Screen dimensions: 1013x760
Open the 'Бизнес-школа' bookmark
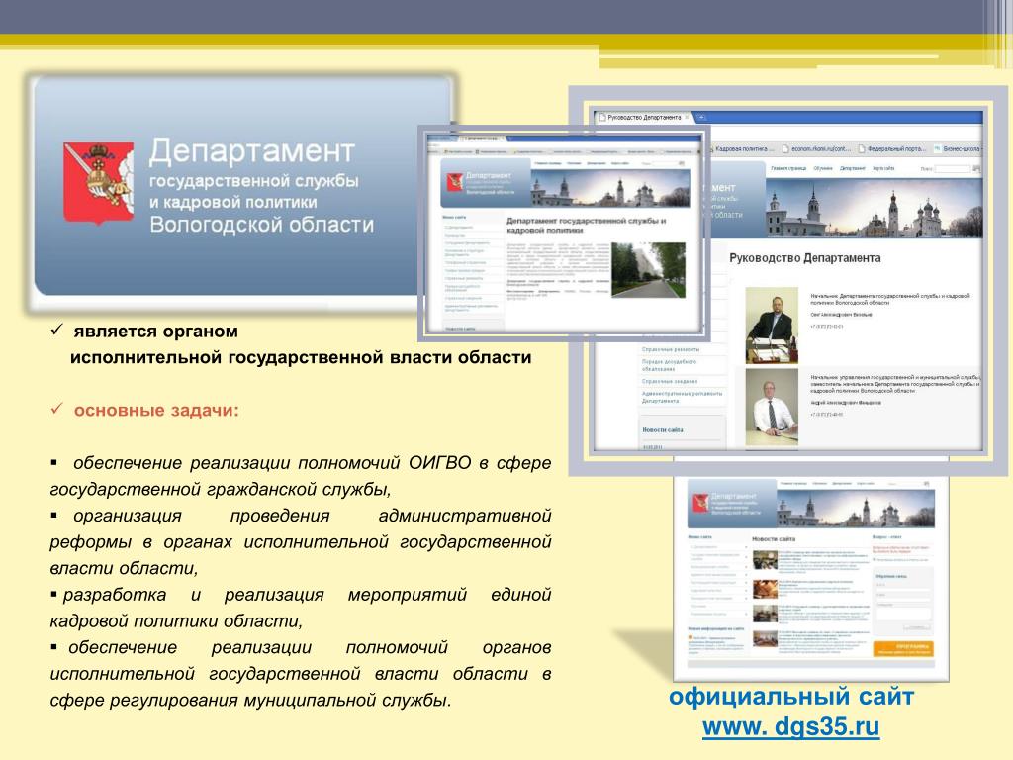click(x=957, y=149)
